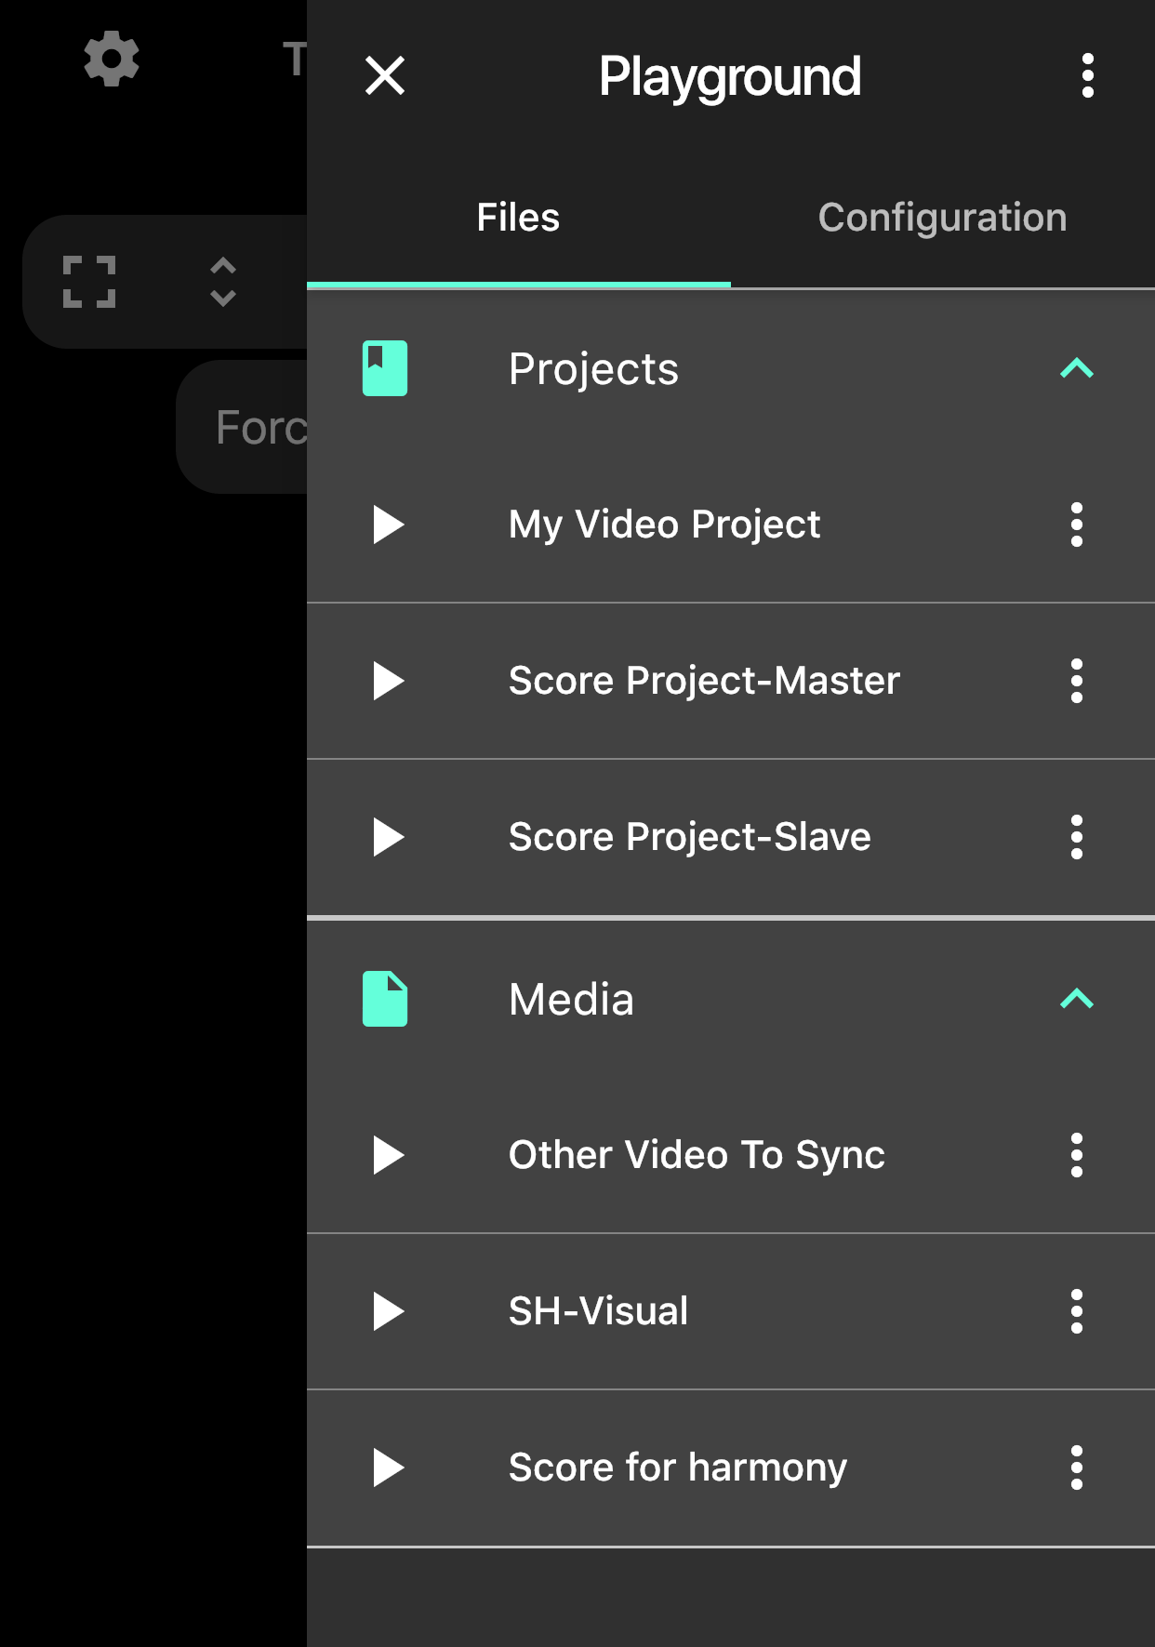Switch to the Files tab

coord(518,218)
